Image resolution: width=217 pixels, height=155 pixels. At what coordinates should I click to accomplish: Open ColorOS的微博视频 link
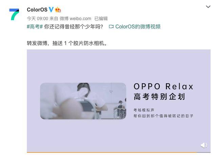[138, 26]
